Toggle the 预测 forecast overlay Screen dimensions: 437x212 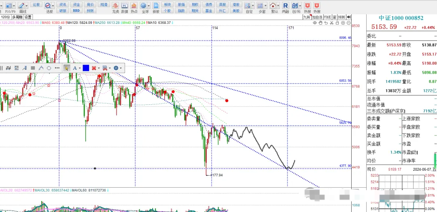point(342,17)
